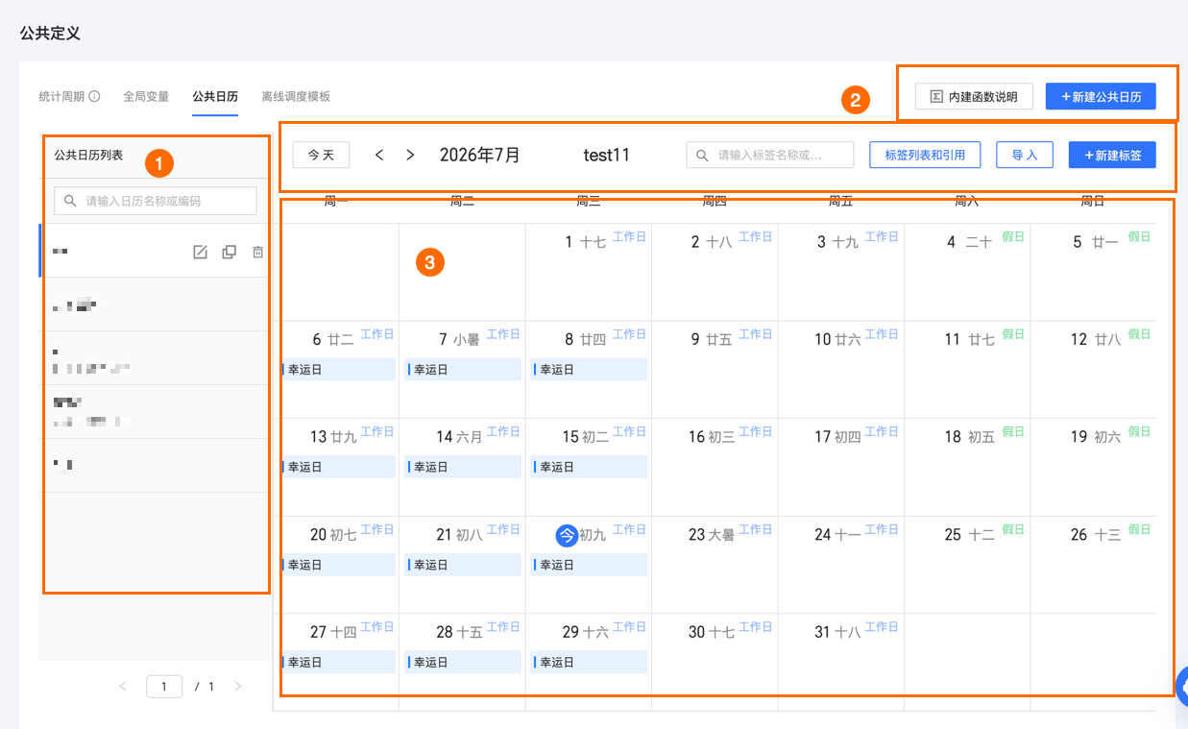Switch to the 全局变量 tab
Image resolution: width=1188 pixels, height=729 pixels.
(x=146, y=96)
